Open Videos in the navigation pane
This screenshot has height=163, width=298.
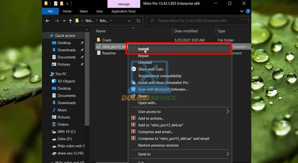point(63,124)
